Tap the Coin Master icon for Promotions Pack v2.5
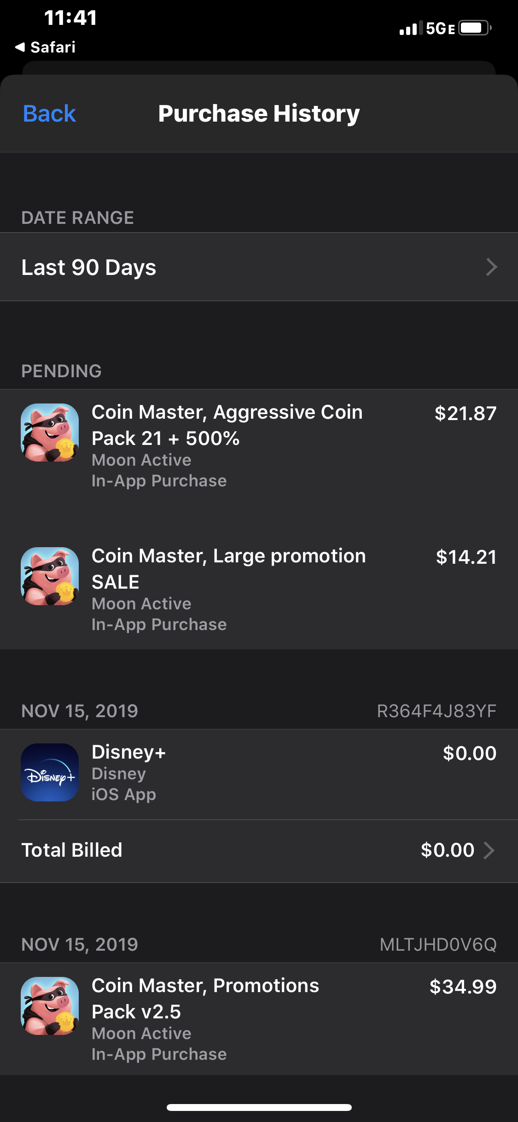This screenshot has height=1122, width=518. [50, 1006]
